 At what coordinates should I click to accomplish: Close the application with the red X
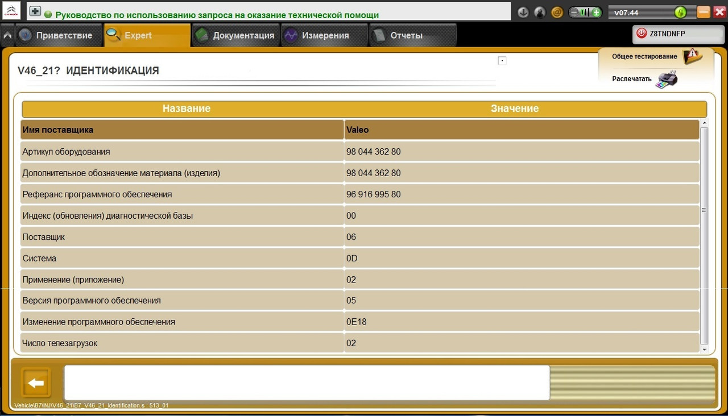coord(719,12)
